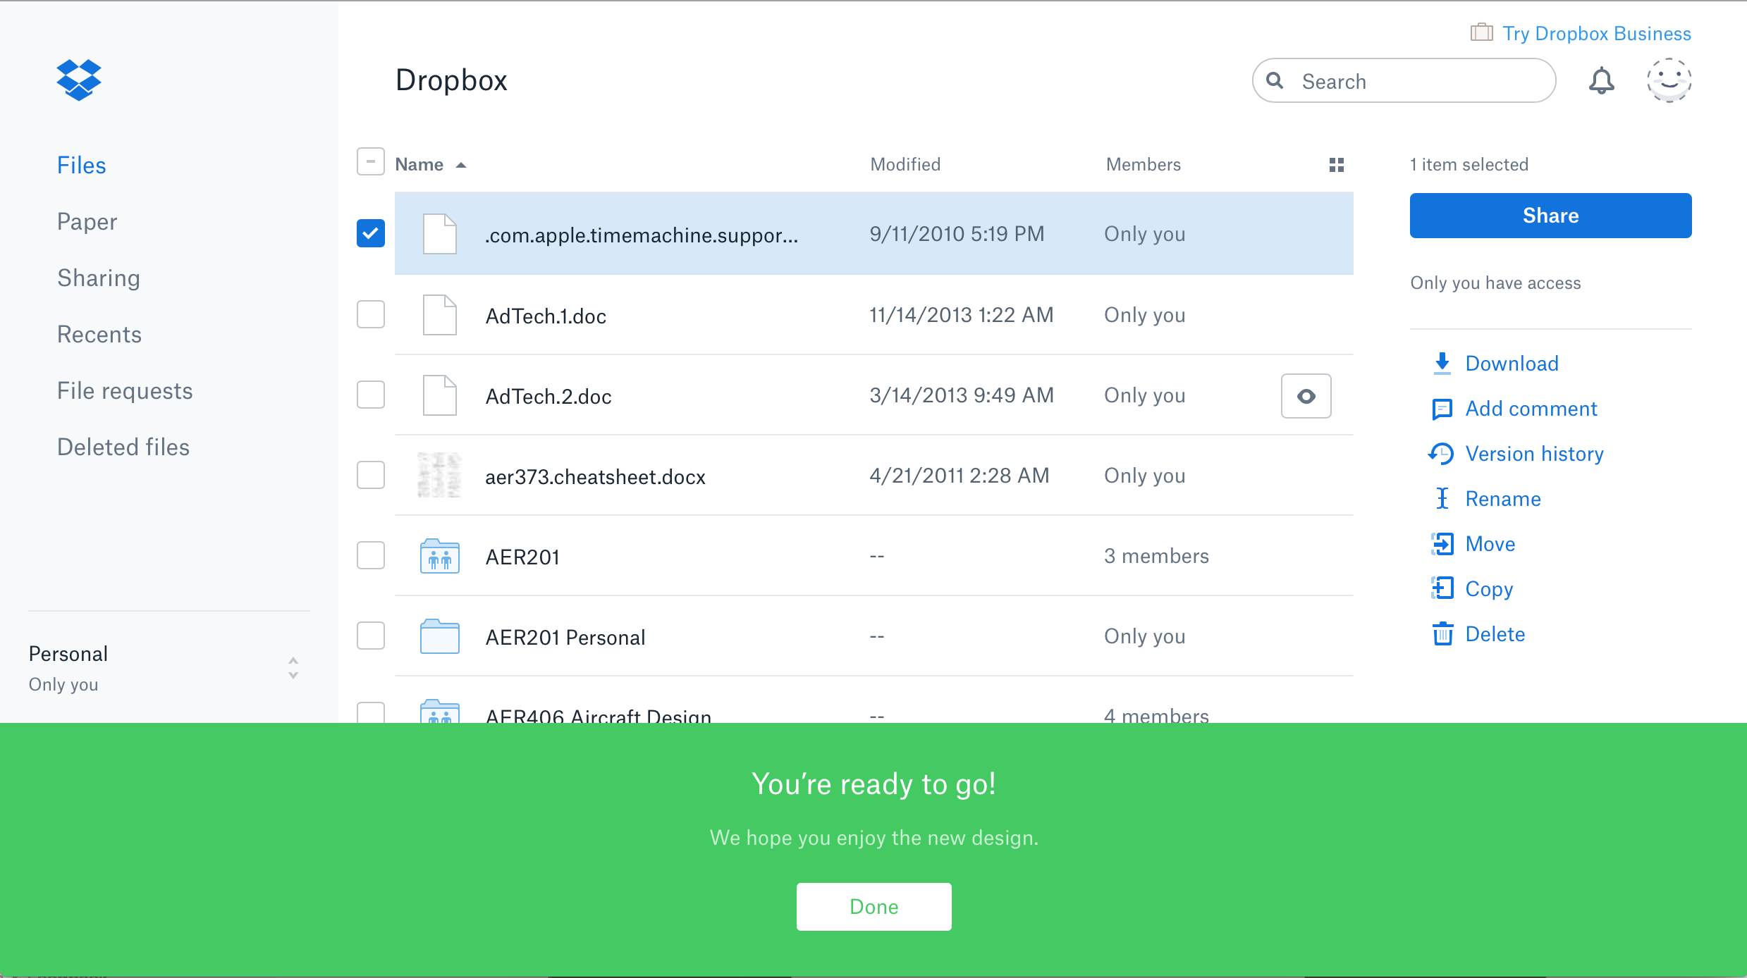The height and width of the screenshot is (978, 1747).
Task: Open the AER201 Personal folder name
Action: click(565, 637)
